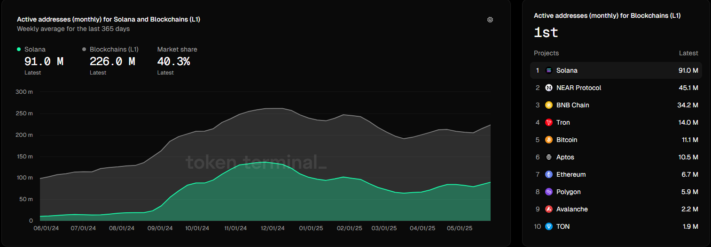Select the Solana row in rankings
This screenshot has width=711, height=247.
click(x=616, y=70)
